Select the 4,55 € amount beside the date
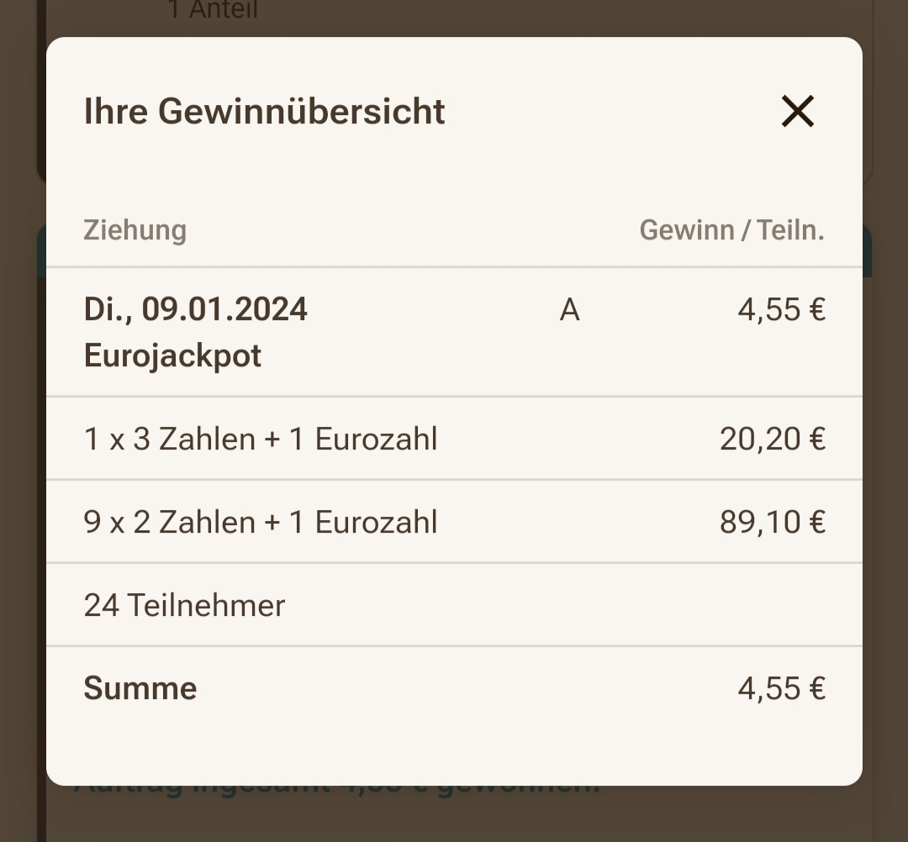 [x=781, y=310]
